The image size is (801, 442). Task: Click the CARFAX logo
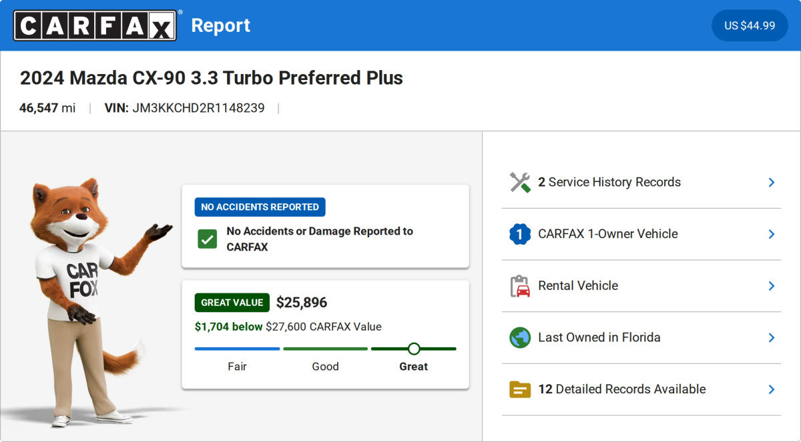[94, 25]
